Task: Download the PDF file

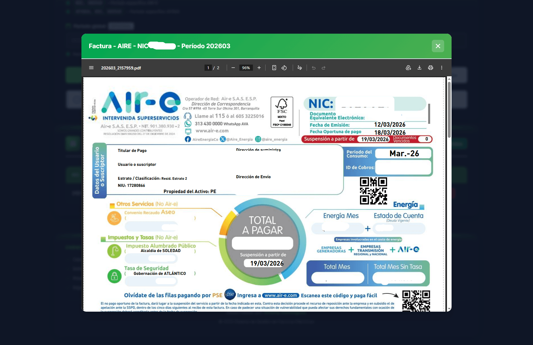Action: pyautogui.click(x=419, y=68)
